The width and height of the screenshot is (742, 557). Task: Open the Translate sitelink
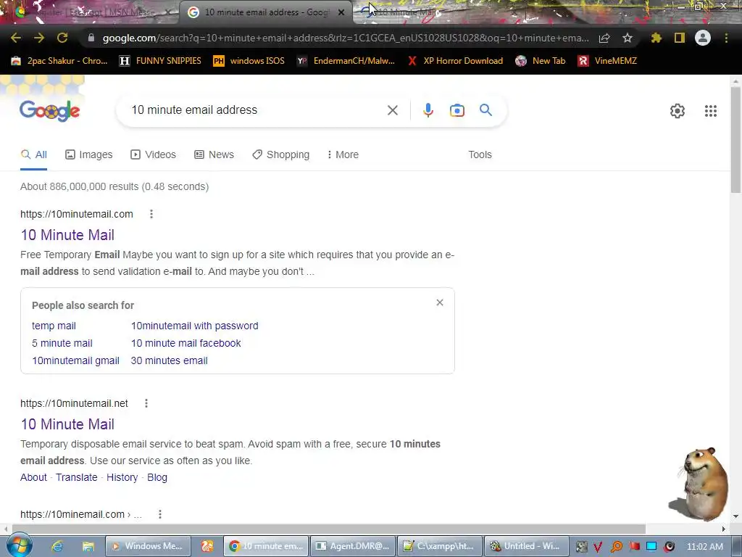pyautogui.click(x=77, y=477)
